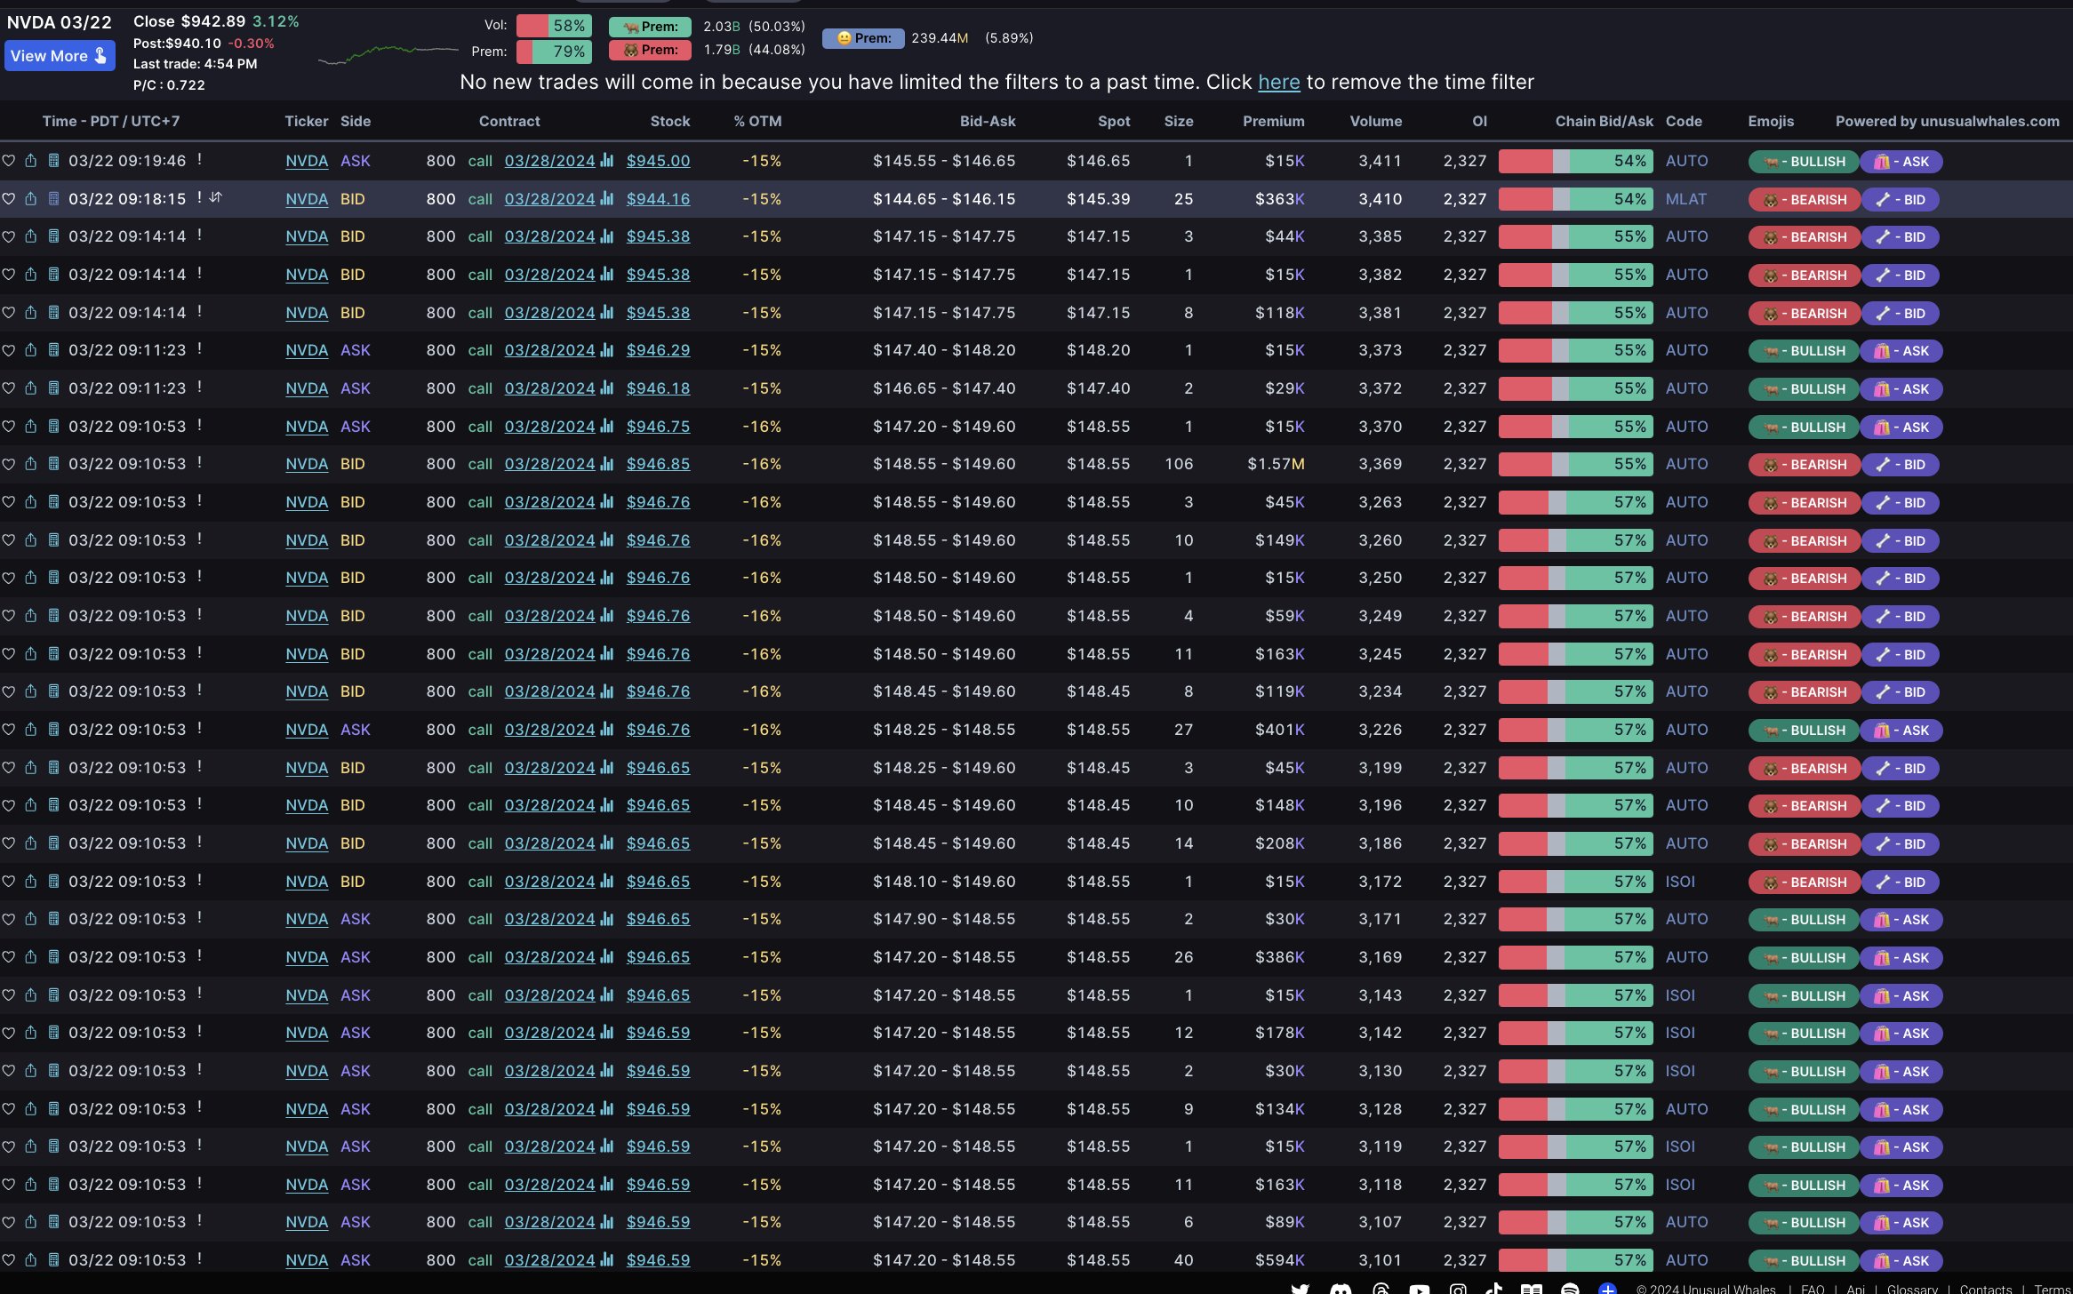2073x1294 pixels.
Task: Click heart icon on 09:18:15 trade row
Action: (x=9, y=199)
